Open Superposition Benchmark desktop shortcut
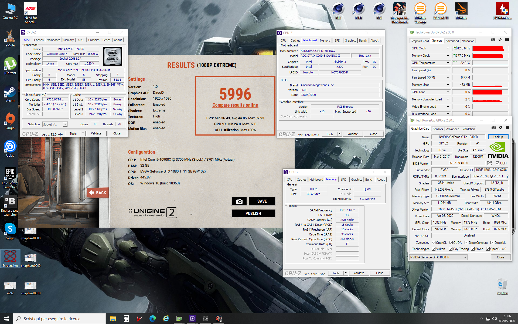The width and height of the screenshot is (518, 324). (x=400, y=13)
